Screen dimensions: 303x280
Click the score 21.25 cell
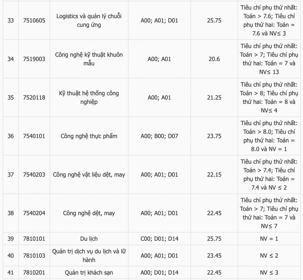tap(214, 97)
